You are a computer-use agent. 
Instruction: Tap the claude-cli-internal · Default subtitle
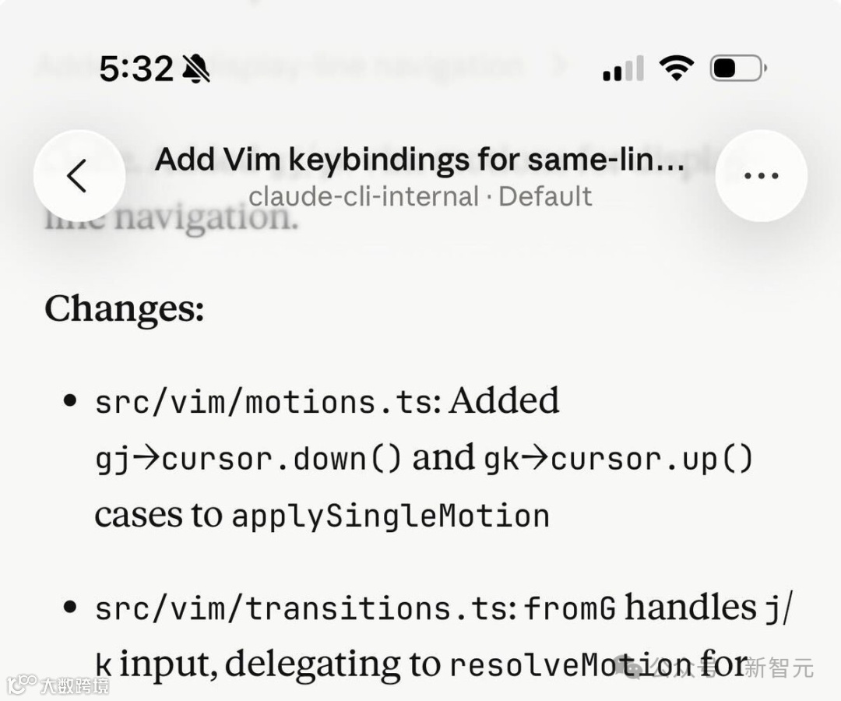(420, 196)
